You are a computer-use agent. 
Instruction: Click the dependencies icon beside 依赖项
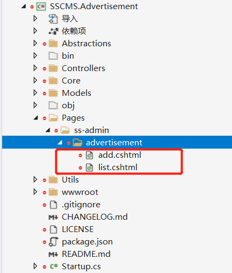53,31
